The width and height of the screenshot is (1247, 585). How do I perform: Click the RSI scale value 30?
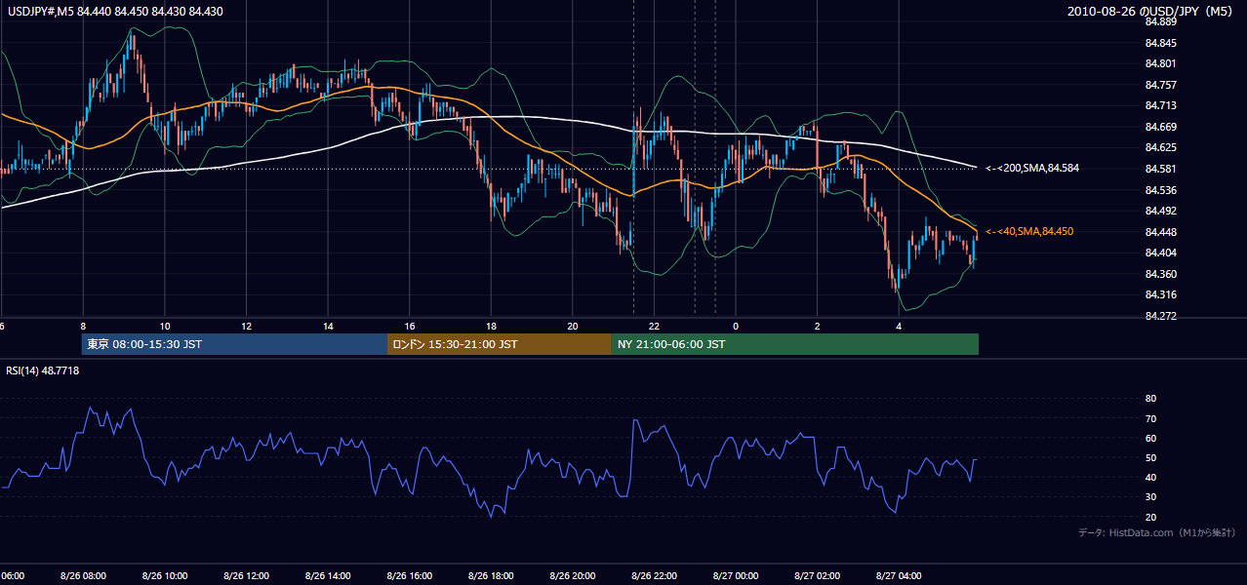(1150, 497)
